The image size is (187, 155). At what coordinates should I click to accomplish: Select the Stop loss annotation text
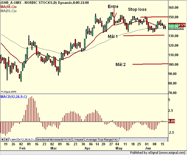click(x=137, y=9)
